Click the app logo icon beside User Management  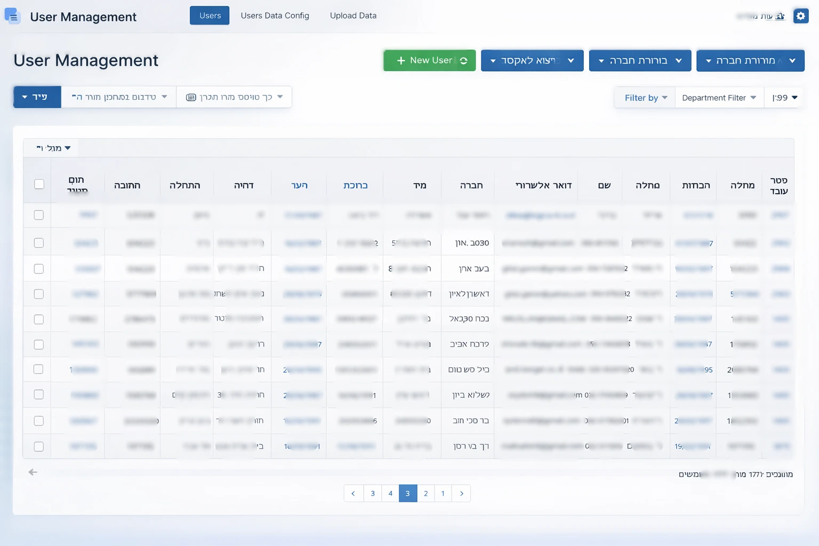[12, 16]
